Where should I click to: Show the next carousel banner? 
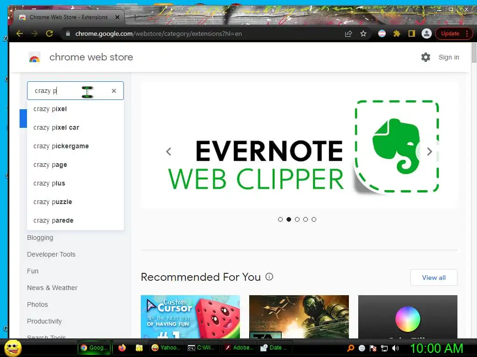click(429, 151)
